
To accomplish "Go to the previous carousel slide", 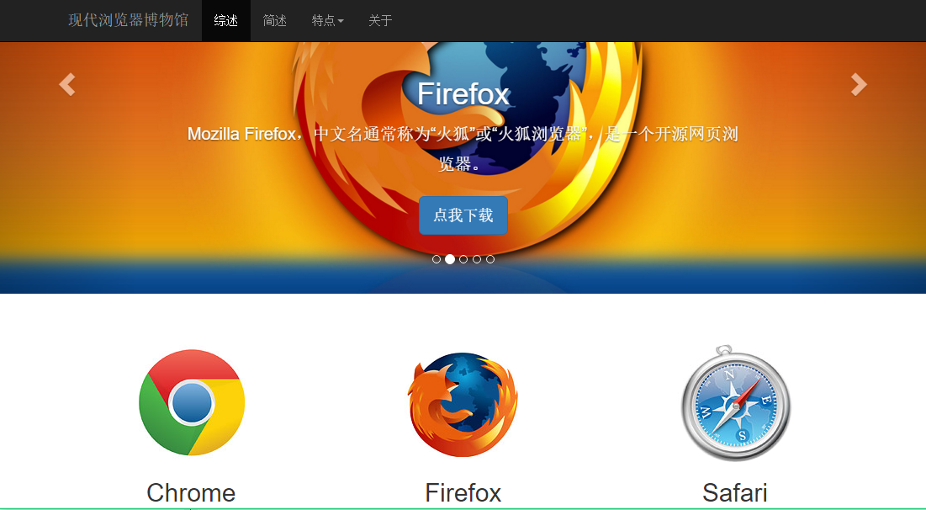I will click(67, 84).
